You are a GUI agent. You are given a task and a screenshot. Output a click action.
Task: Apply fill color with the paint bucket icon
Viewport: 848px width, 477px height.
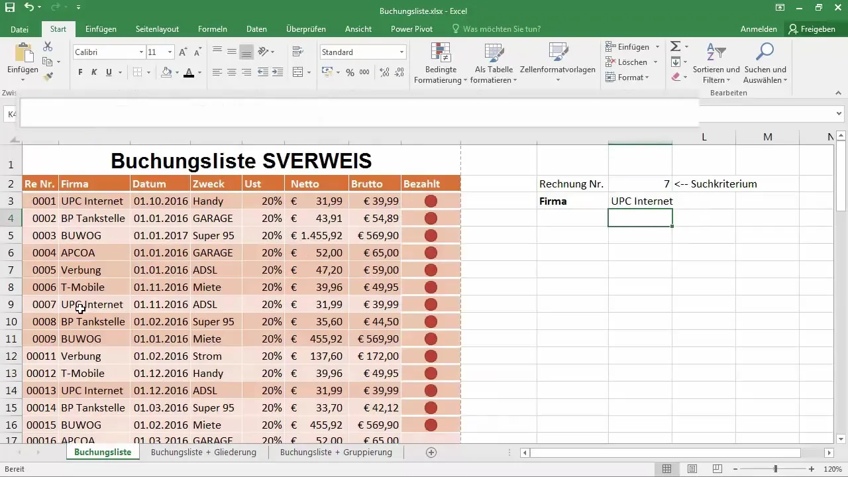166,72
